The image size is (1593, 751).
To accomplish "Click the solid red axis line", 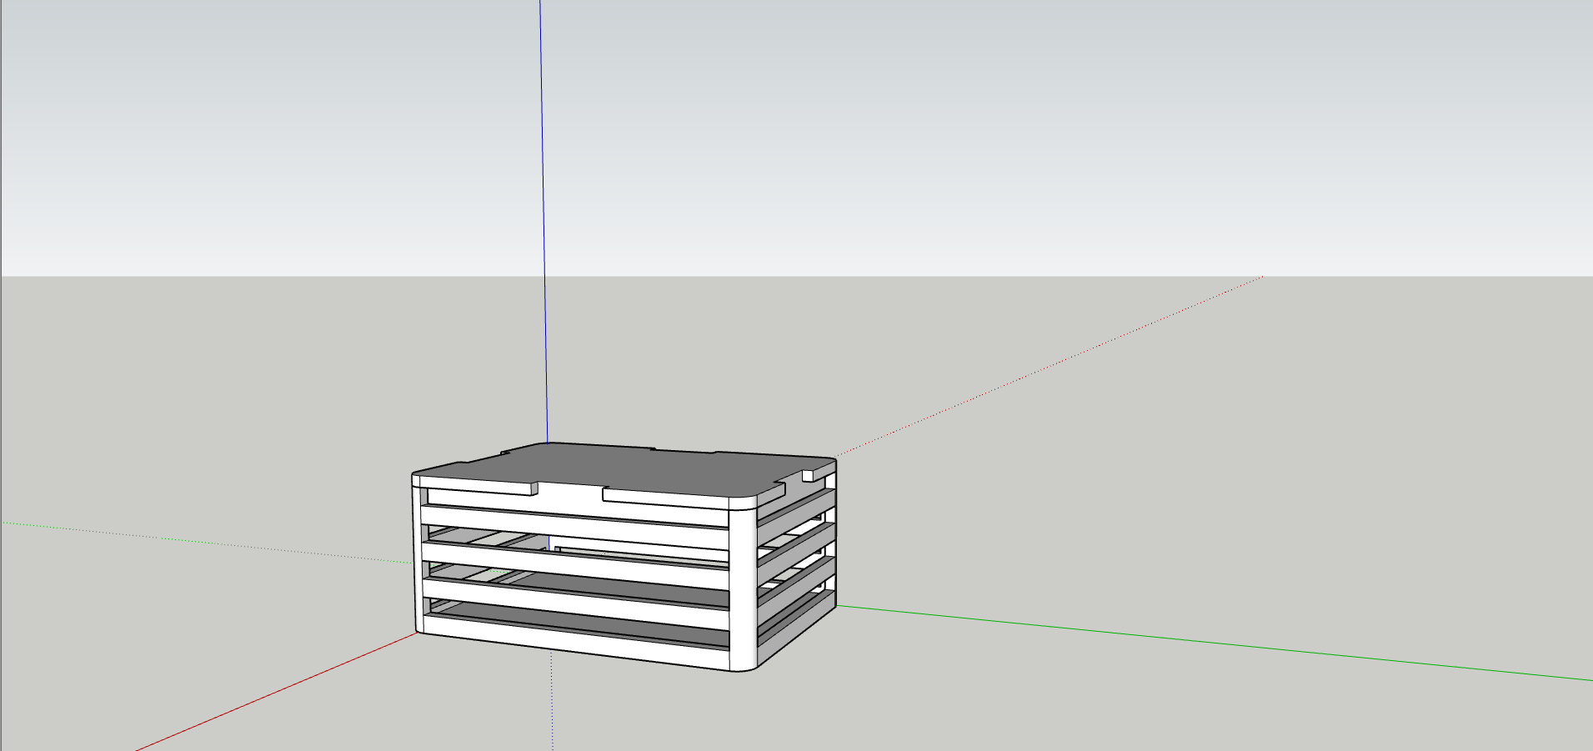I will point(277,692).
